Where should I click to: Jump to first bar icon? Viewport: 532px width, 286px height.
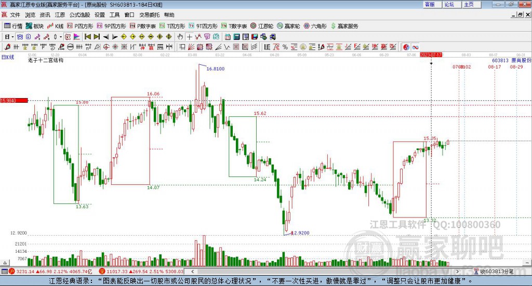point(87,37)
